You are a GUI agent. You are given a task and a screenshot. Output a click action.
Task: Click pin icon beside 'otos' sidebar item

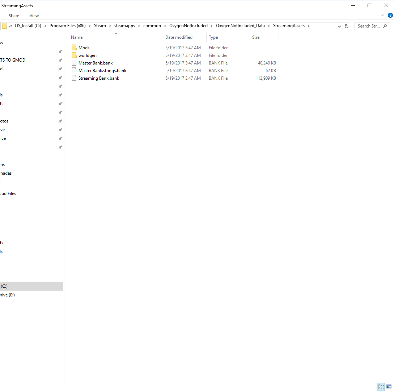pos(60,121)
